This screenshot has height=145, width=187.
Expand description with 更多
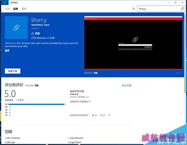pos(7,51)
